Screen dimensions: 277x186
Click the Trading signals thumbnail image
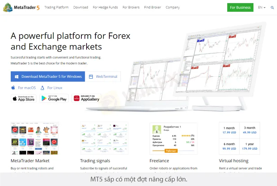[x=104, y=138]
